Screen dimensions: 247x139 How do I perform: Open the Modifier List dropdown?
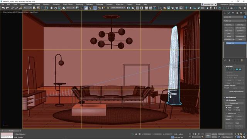235,21
